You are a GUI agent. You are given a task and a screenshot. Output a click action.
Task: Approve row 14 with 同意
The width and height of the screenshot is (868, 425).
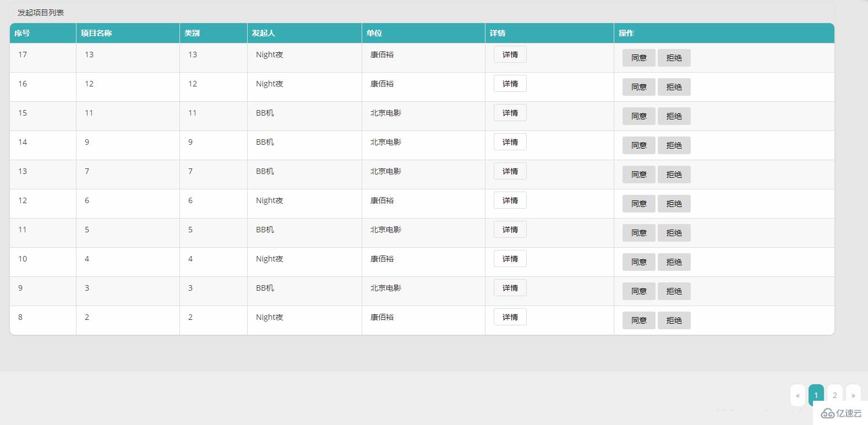coord(638,145)
